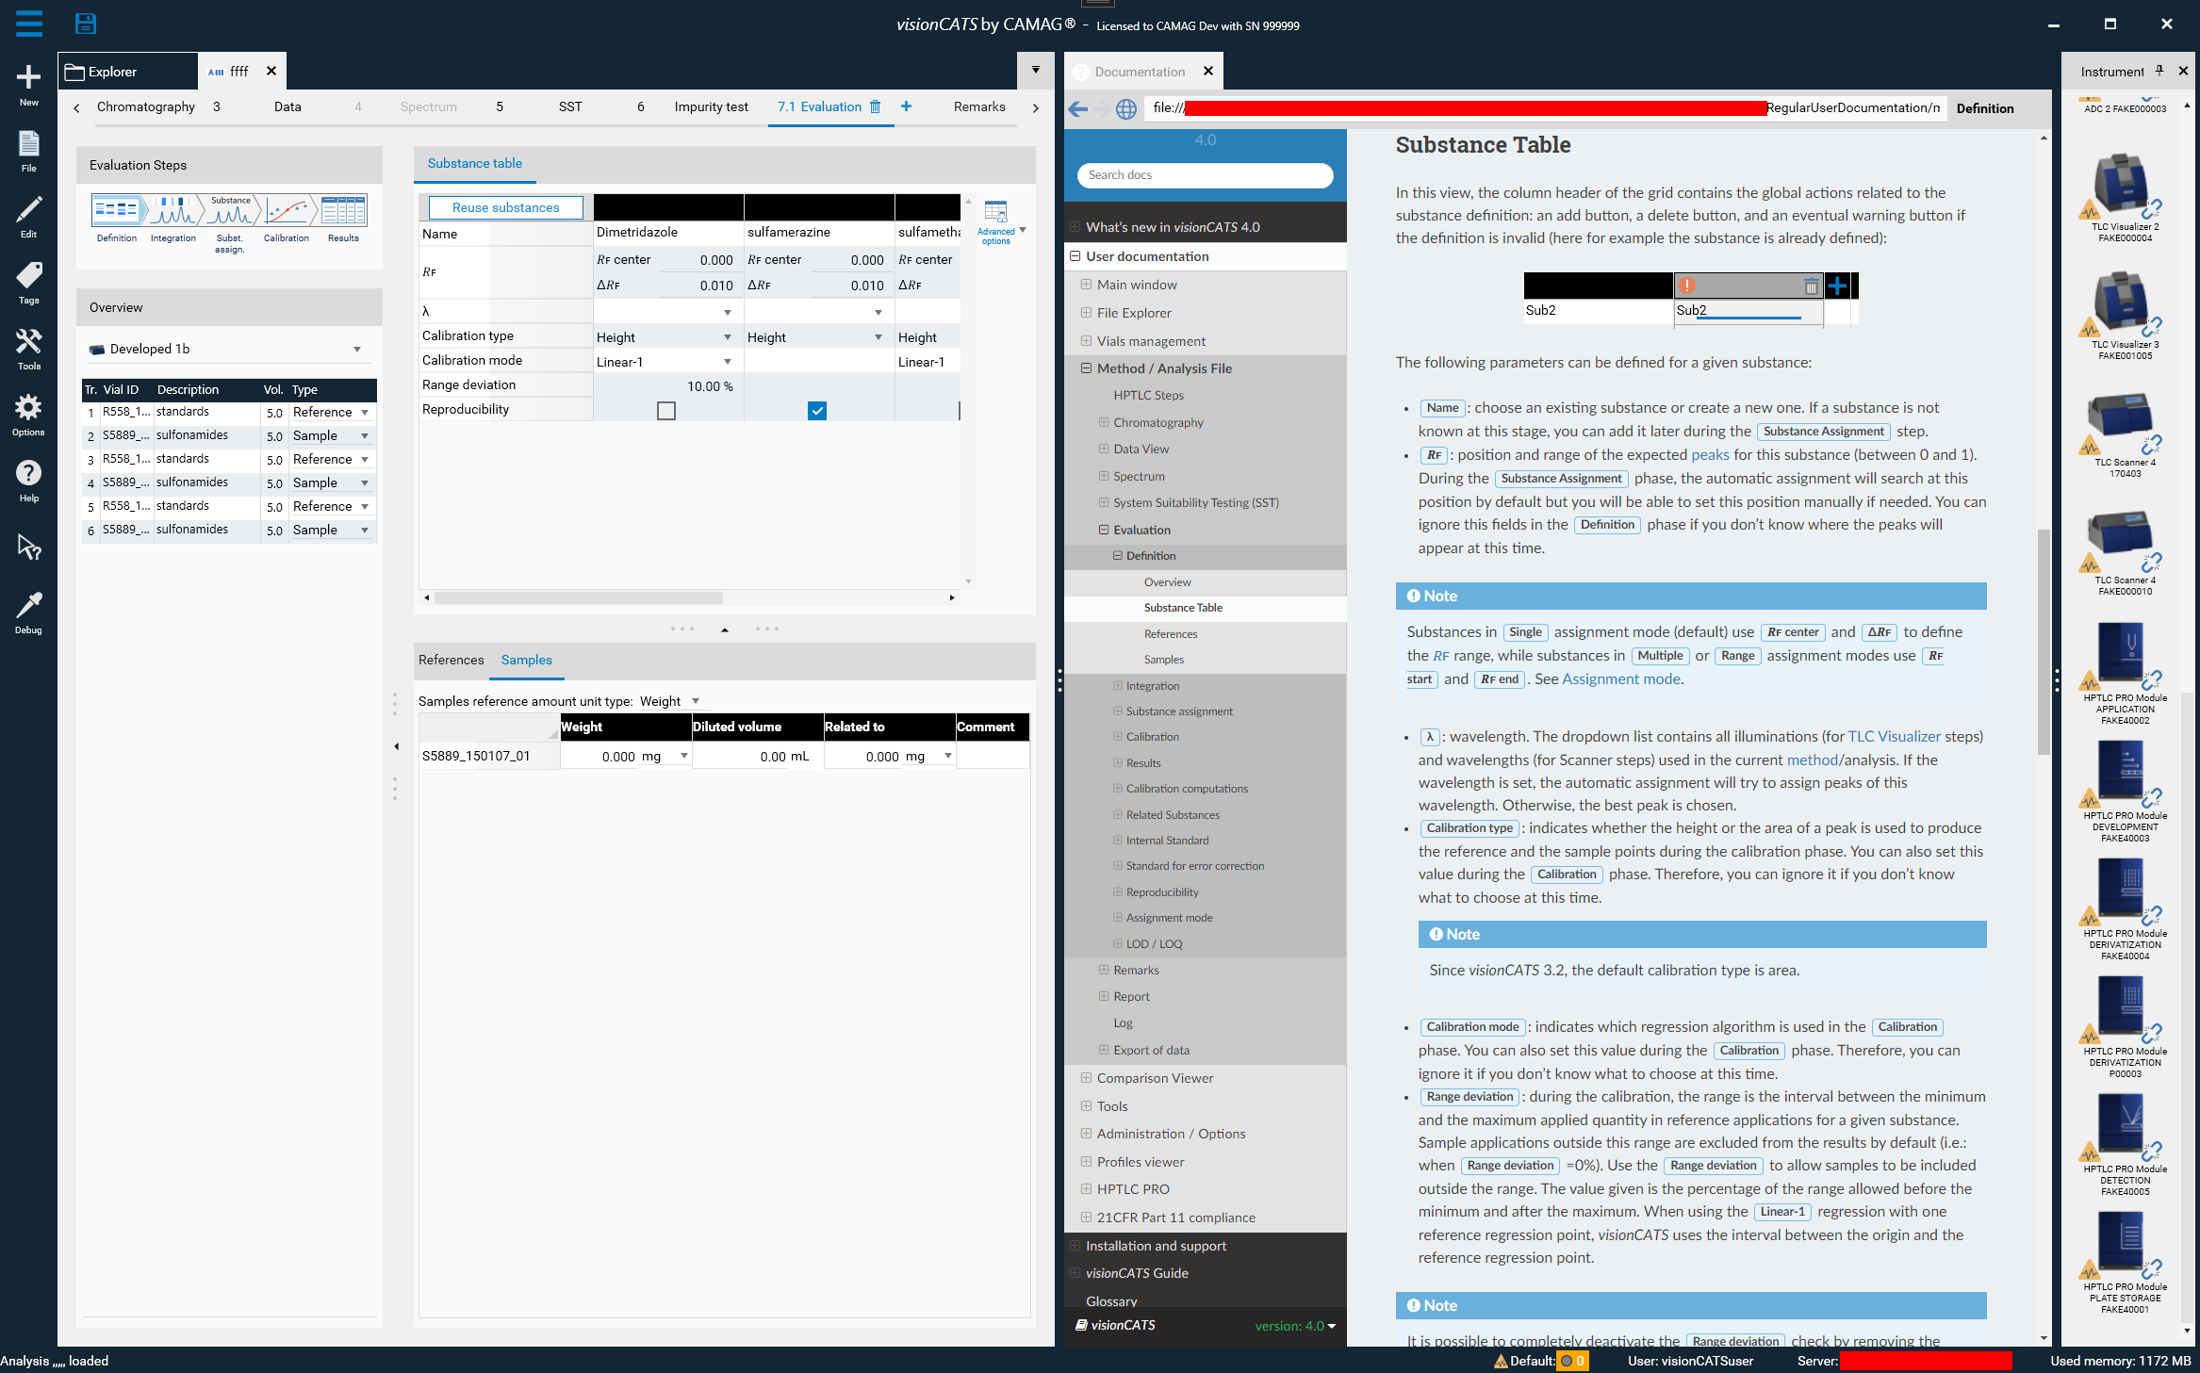Expand the Comparison Viewer docs node
The width and height of the screenshot is (2200, 1373).
1086,1078
